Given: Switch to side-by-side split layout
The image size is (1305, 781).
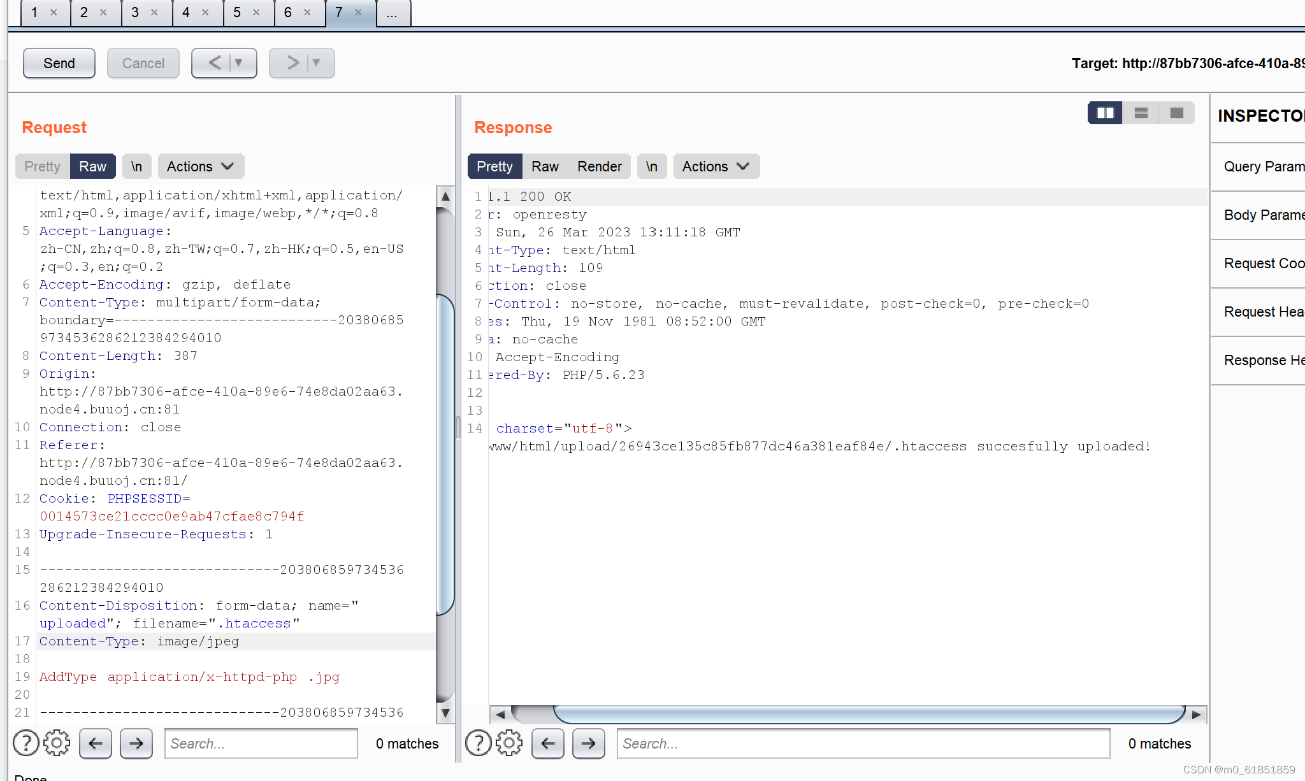Looking at the screenshot, I should point(1105,113).
